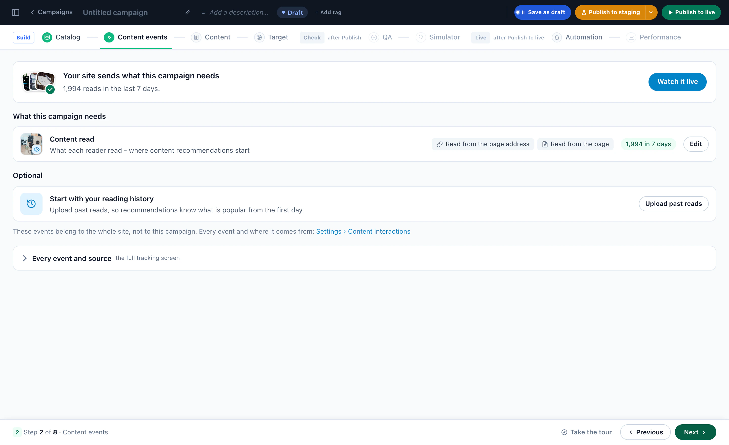This screenshot has height=445, width=729.
Task: Select the Content events step
Action: click(x=135, y=37)
